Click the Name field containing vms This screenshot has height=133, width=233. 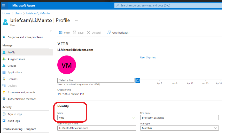tap(97, 118)
